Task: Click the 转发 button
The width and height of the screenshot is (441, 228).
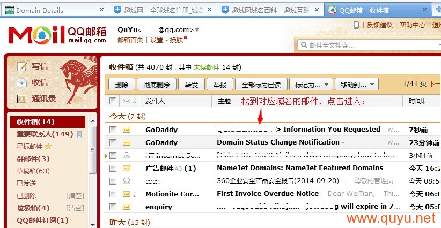Action: tap(192, 85)
